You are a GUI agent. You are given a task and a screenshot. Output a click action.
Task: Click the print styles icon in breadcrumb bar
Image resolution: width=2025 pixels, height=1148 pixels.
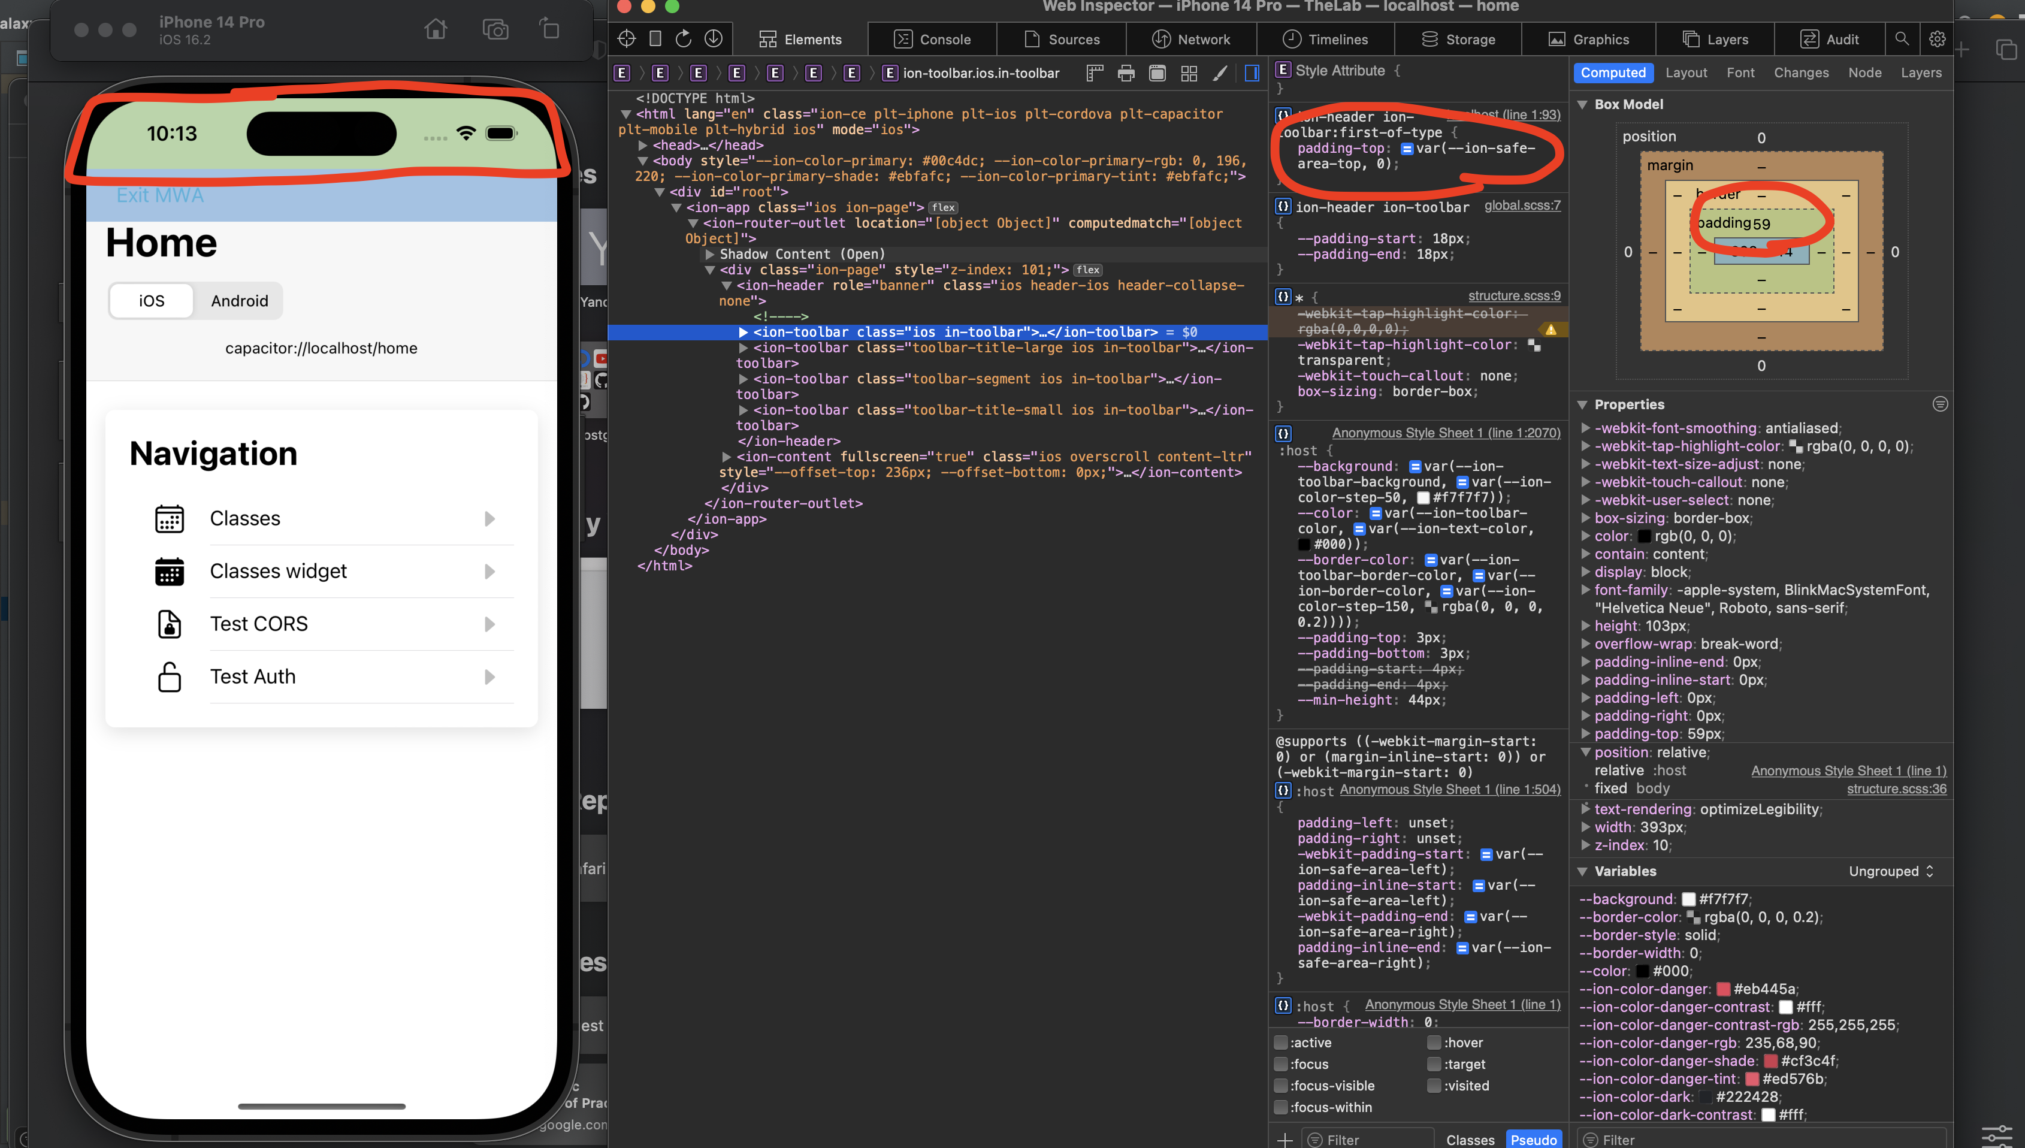[1126, 73]
